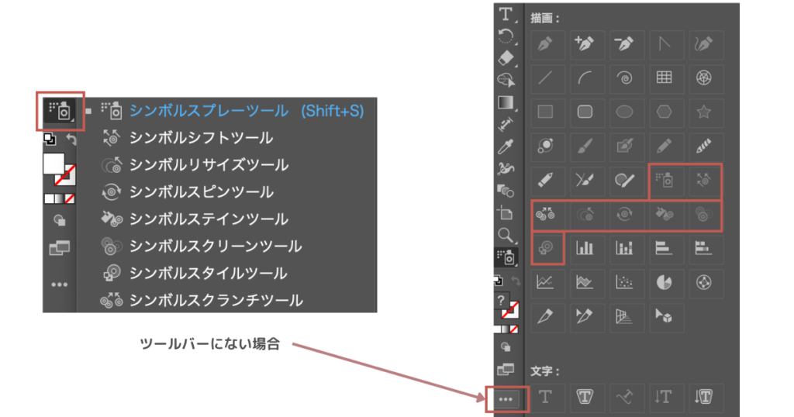Toggle the drawing mode icon in left toolbar
The width and height of the screenshot is (794, 417).
click(x=60, y=220)
